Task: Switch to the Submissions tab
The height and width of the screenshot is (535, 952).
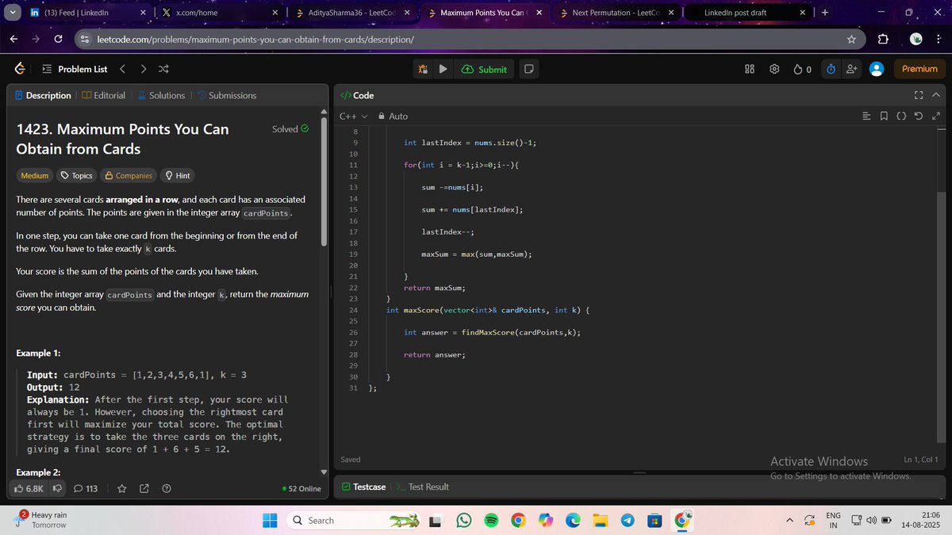Action: [x=226, y=95]
